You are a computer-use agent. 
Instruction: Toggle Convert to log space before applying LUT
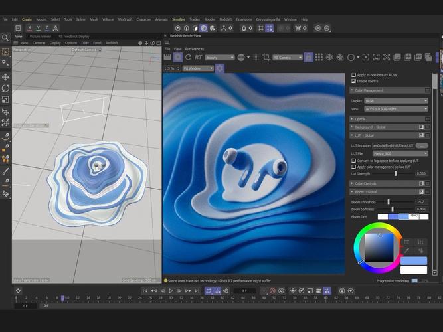tap(353, 161)
